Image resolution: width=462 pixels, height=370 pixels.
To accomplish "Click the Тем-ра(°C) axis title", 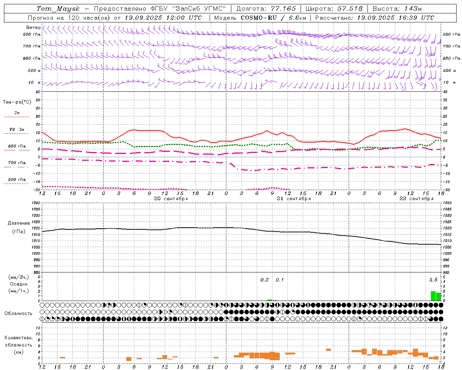I will [17, 102].
